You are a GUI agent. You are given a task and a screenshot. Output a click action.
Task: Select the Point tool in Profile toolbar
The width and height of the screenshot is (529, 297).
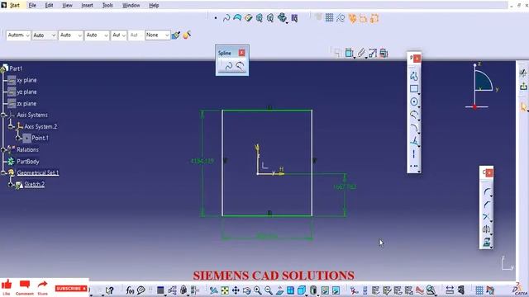pyautogui.click(x=414, y=166)
